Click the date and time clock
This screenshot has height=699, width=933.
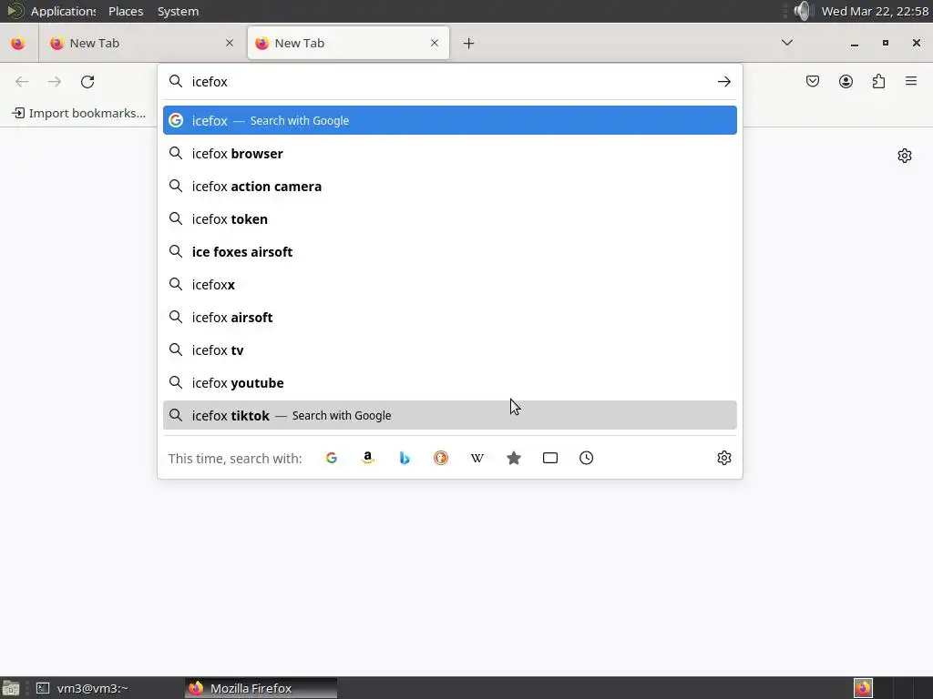pyautogui.click(x=875, y=11)
